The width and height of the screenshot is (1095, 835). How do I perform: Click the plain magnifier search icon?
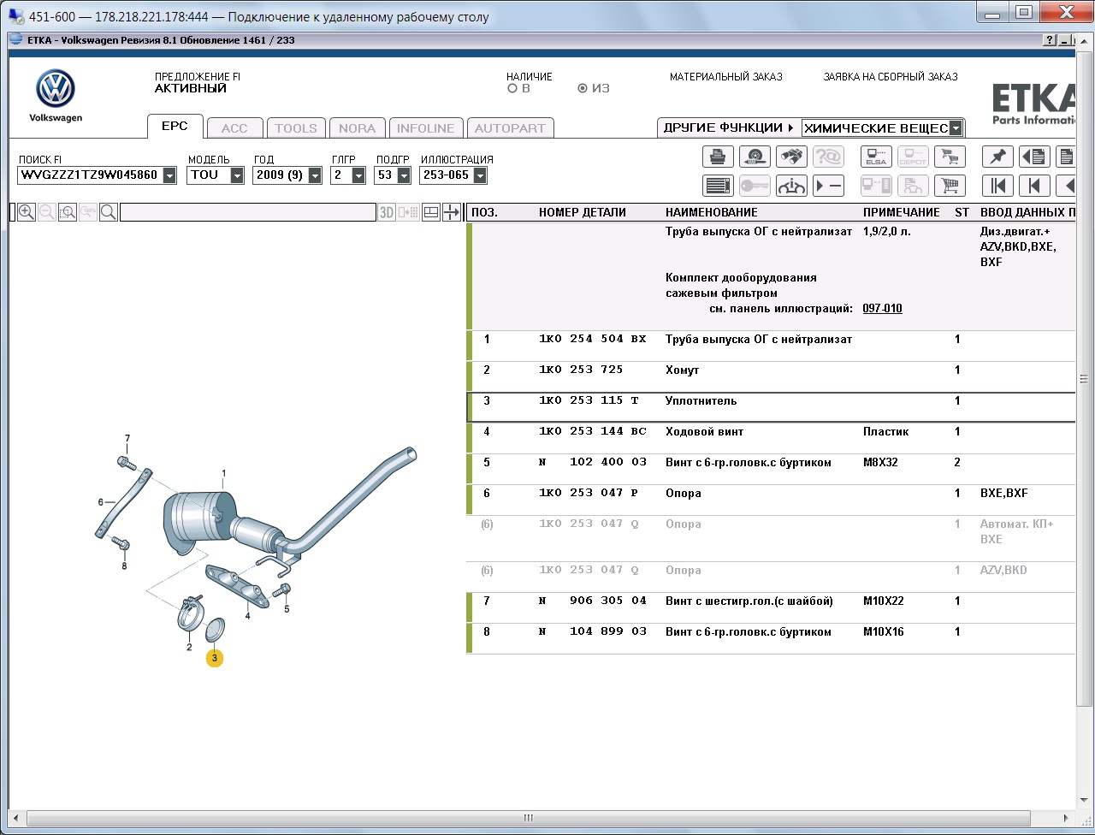click(x=109, y=212)
